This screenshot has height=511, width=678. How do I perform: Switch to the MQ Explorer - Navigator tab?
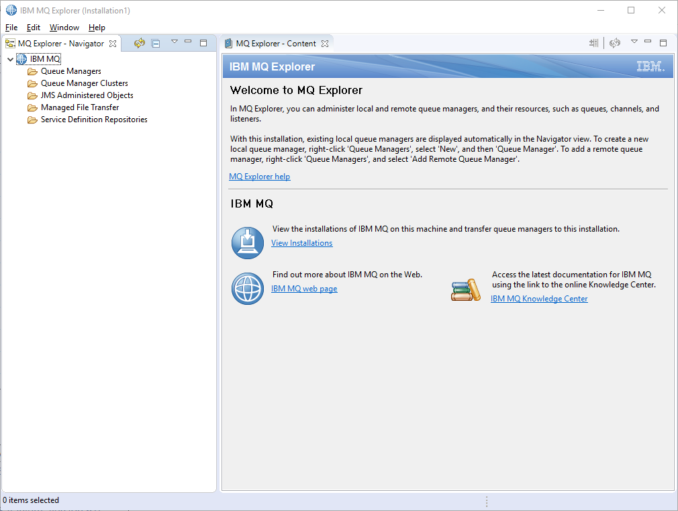click(x=61, y=44)
